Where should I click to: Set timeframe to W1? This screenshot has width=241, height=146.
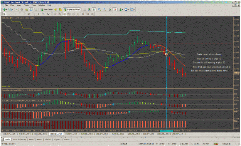tap(88, 14)
